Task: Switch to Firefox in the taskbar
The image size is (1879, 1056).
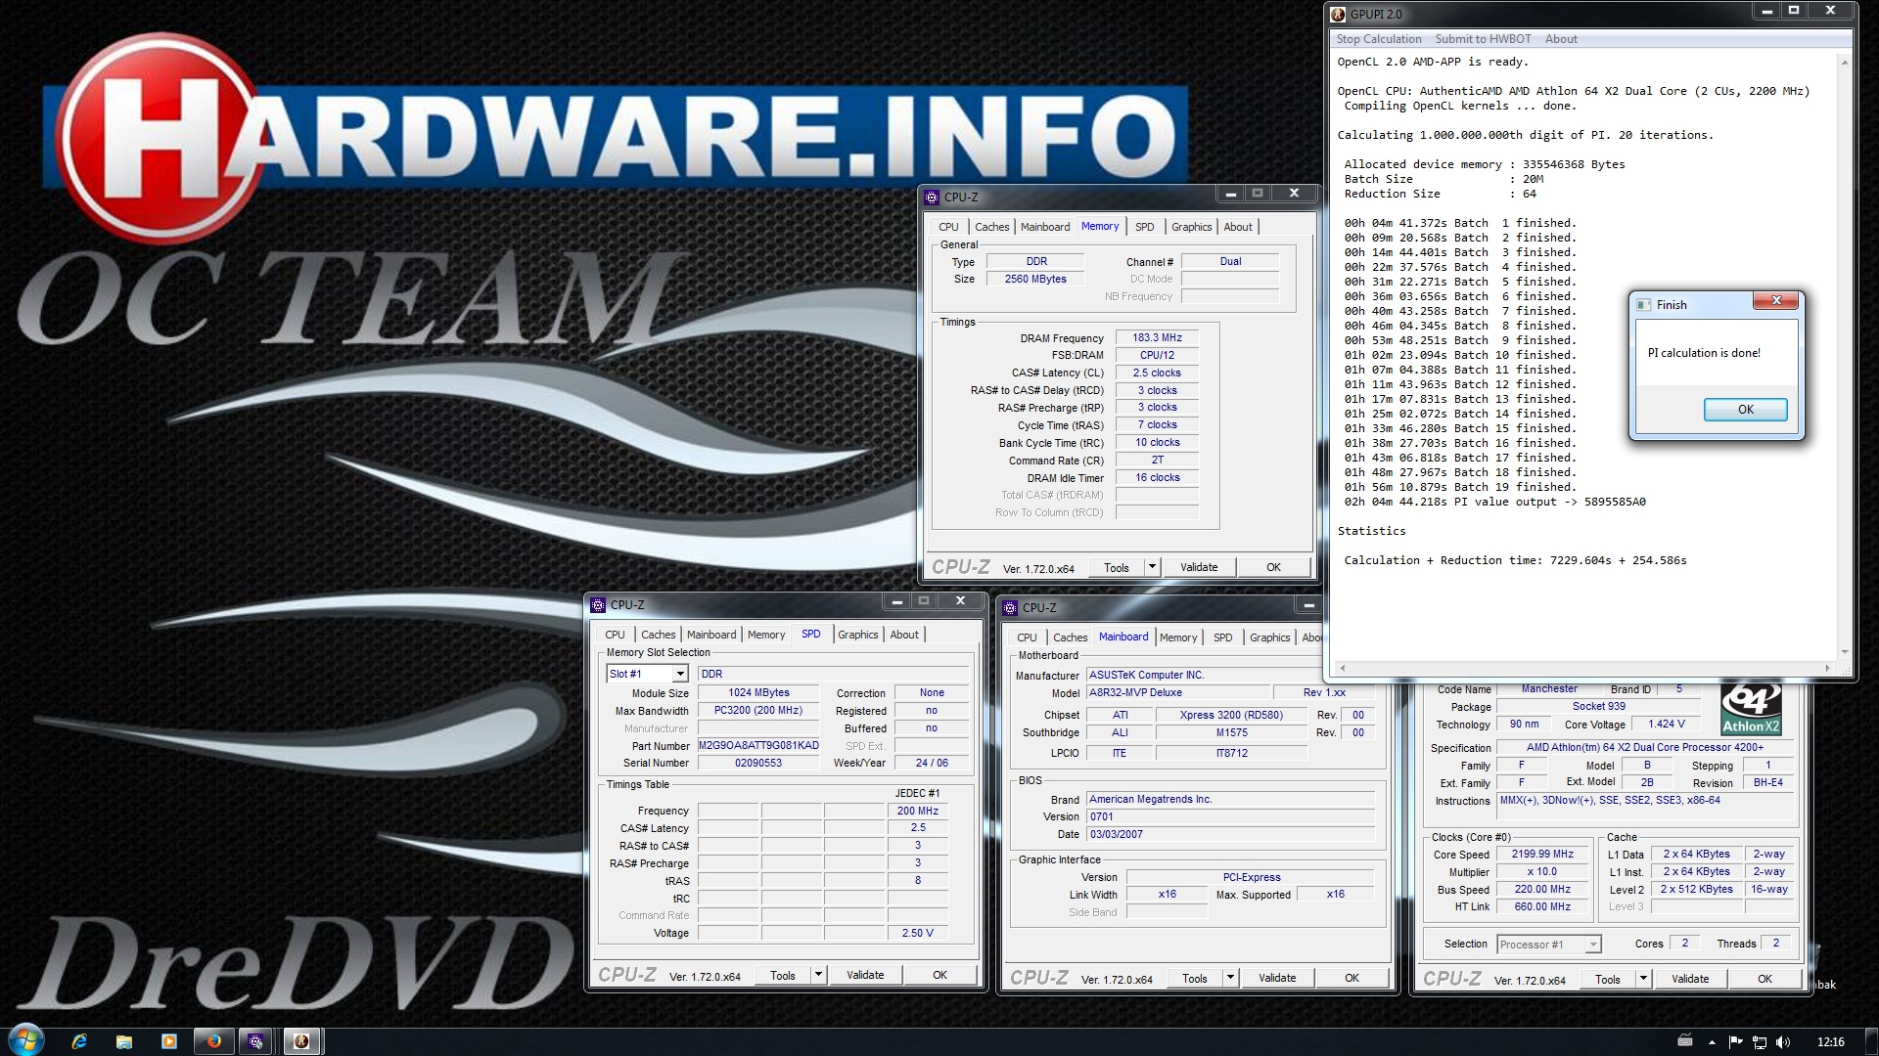Action: 213,1041
